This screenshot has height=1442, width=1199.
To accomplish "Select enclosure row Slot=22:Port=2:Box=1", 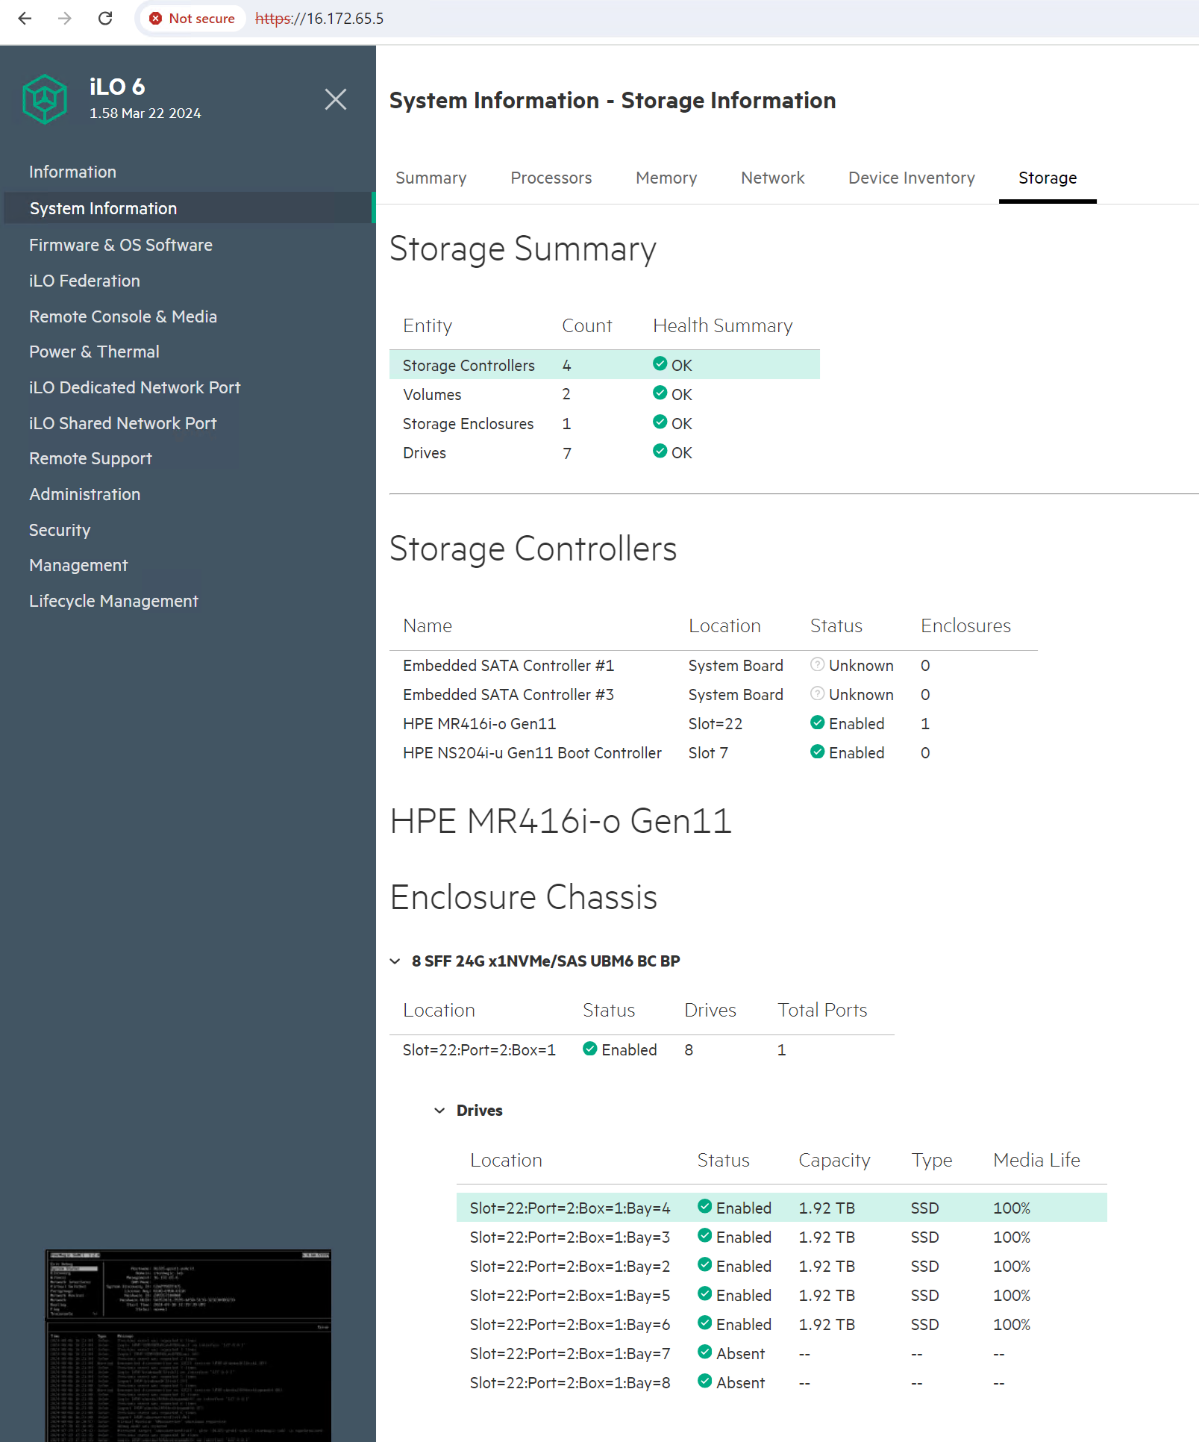I will [x=642, y=1049].
